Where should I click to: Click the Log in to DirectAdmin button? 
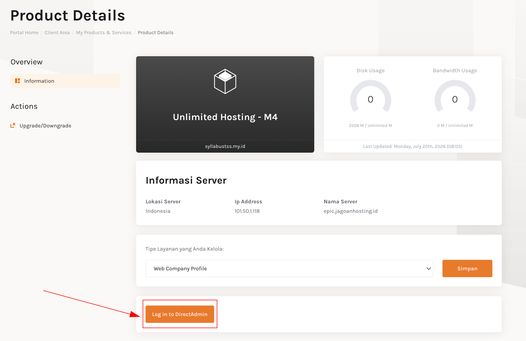(180, 314)
